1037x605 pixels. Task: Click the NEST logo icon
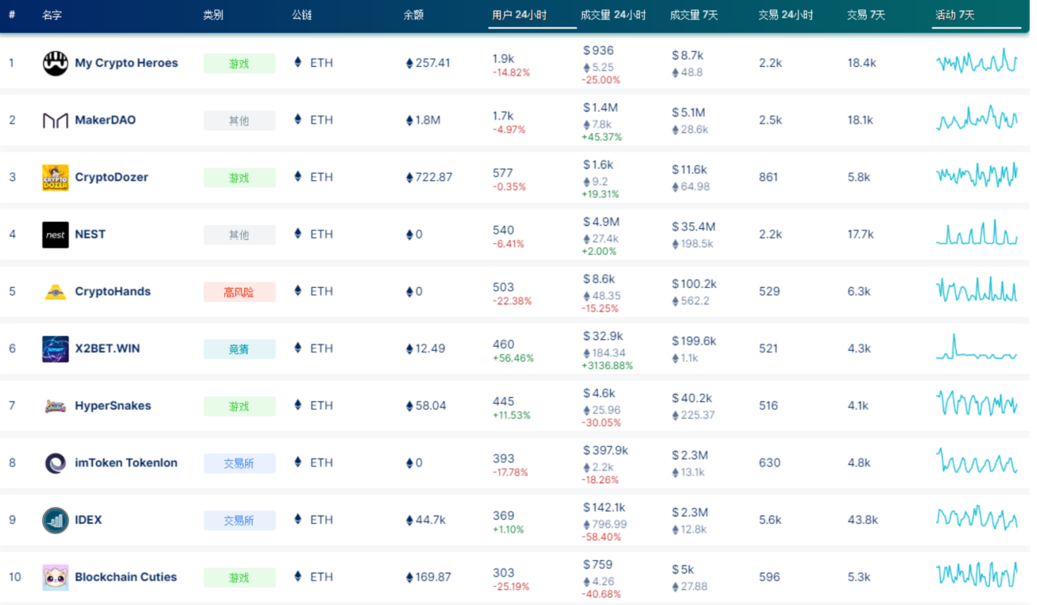(55, 234)
